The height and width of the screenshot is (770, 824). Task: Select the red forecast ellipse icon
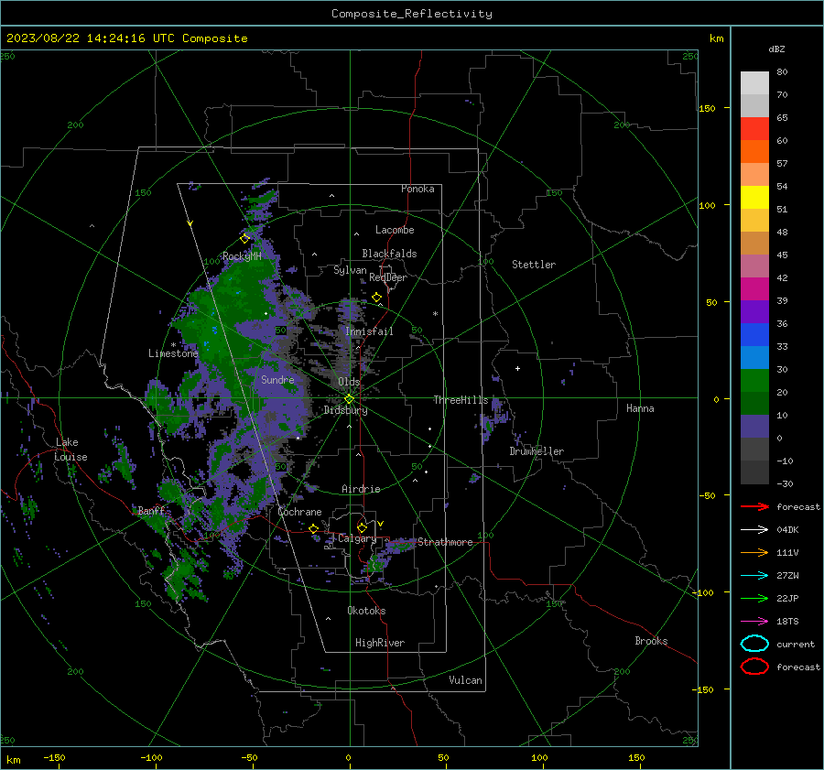[754, 667]
